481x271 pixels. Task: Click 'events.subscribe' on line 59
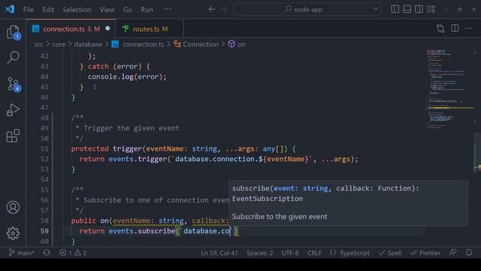tap(142, 231)
